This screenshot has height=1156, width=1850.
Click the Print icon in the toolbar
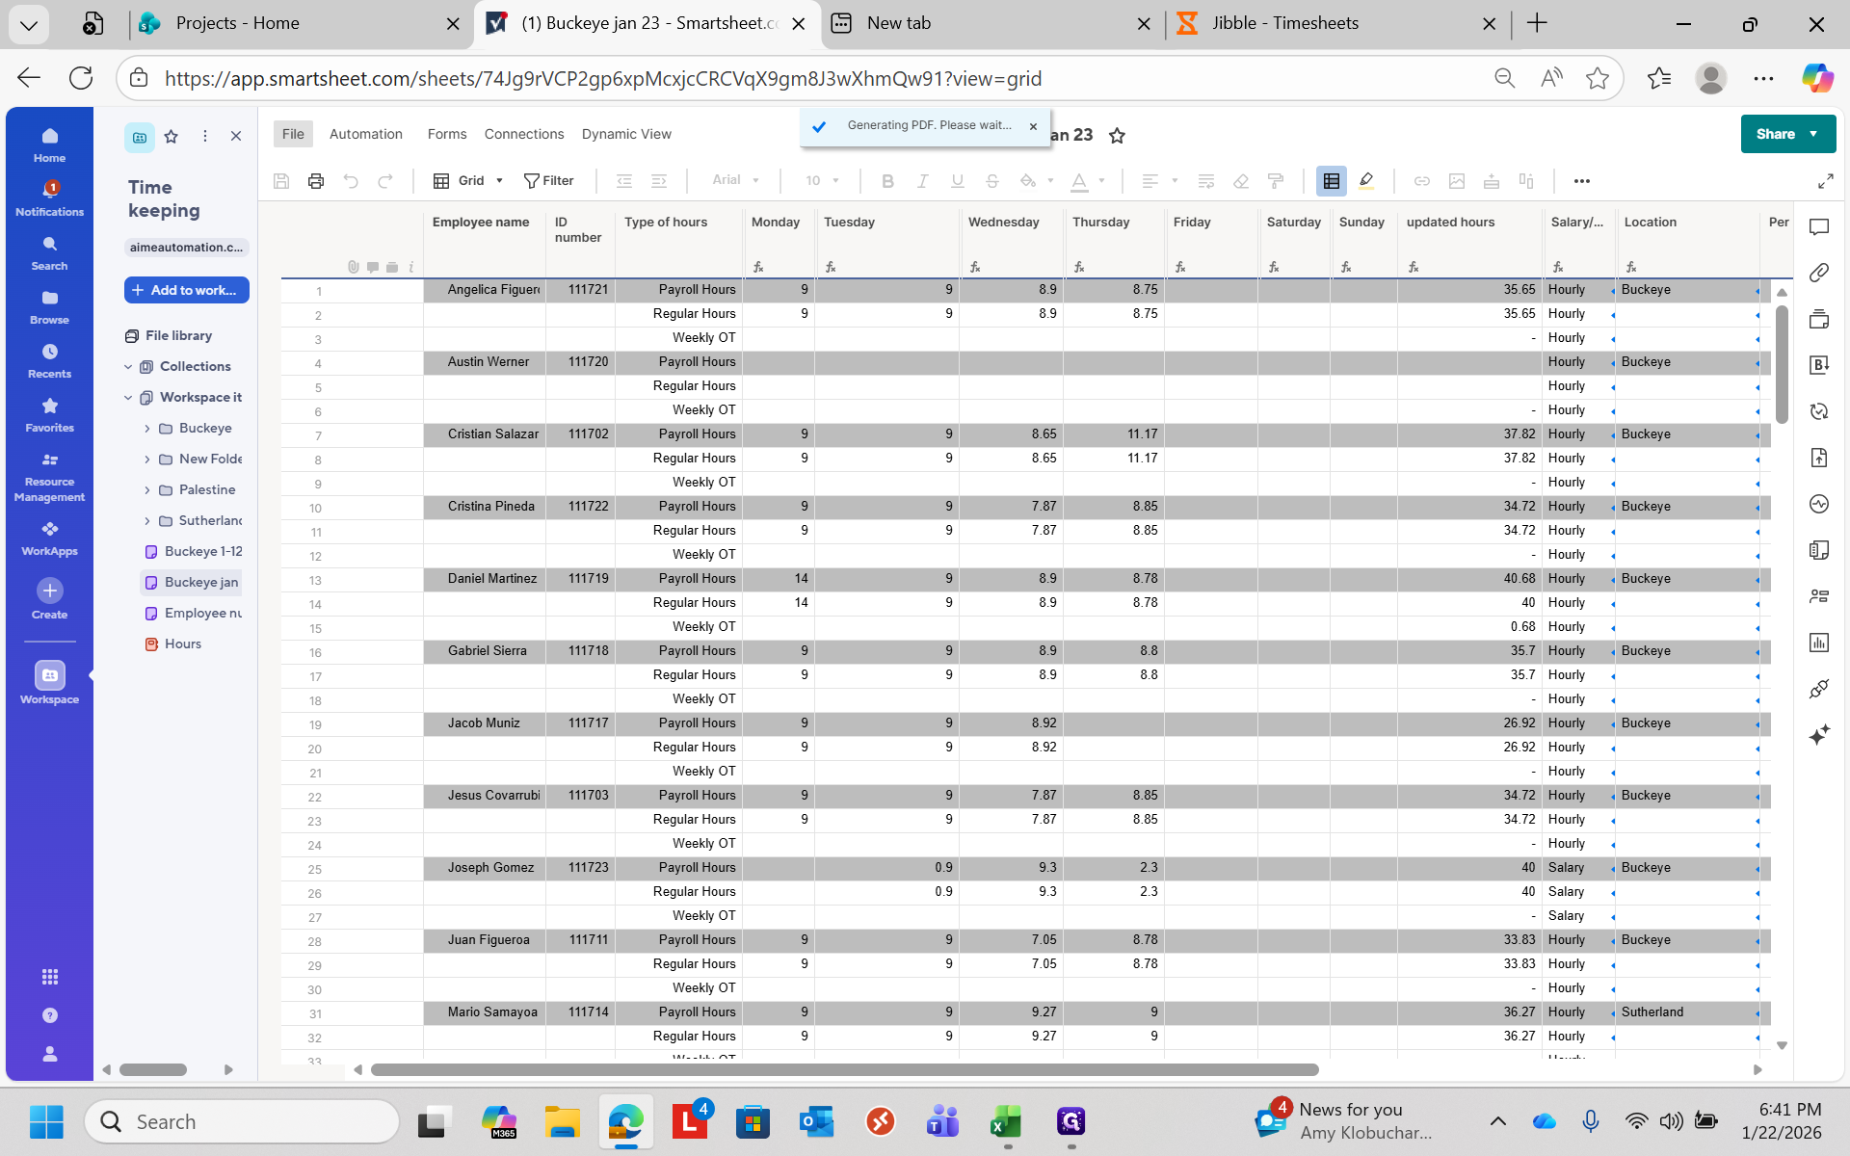pos(315,181)
